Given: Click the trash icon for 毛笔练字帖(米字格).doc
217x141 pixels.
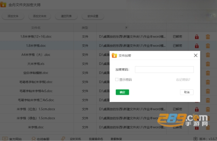Looking at the screenshot, I should [208, 82].
